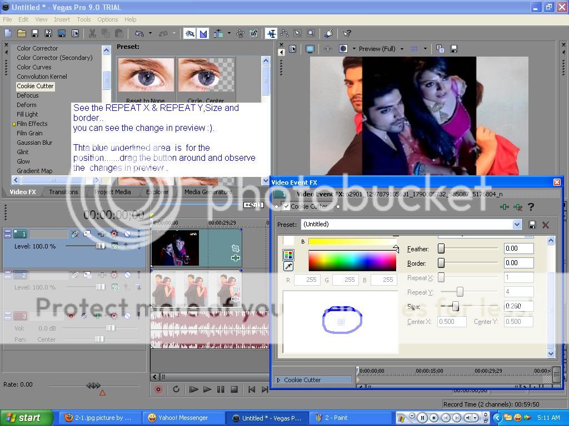Click the Play button in transport bar
569x426 pixels.
point(207,389)
